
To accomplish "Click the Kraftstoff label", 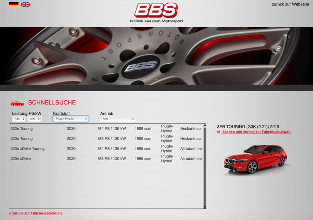I will click(61, 113).
